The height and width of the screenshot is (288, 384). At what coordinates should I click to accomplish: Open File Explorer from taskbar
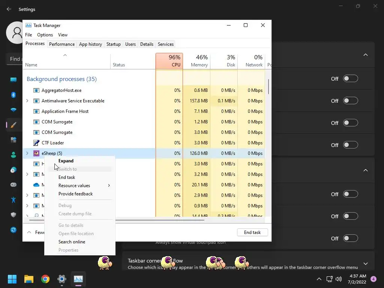[28, 279]
